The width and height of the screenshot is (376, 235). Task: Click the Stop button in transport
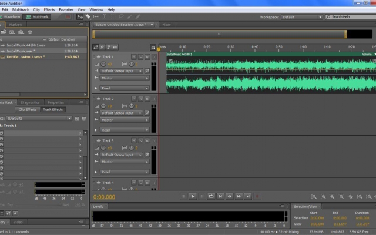click(x=183, y=196)
